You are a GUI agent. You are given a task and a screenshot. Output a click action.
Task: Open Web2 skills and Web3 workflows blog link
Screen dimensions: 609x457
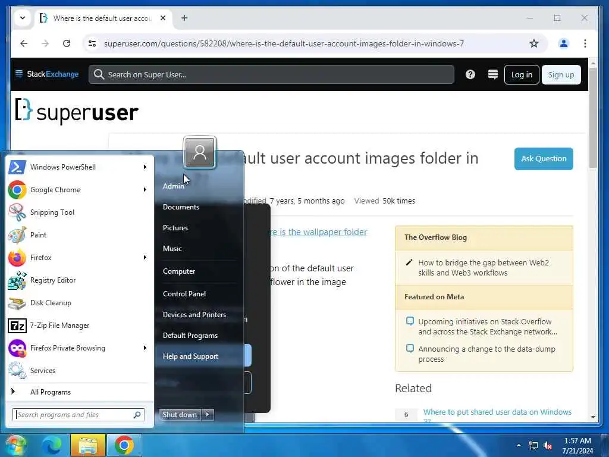(483, 268)
